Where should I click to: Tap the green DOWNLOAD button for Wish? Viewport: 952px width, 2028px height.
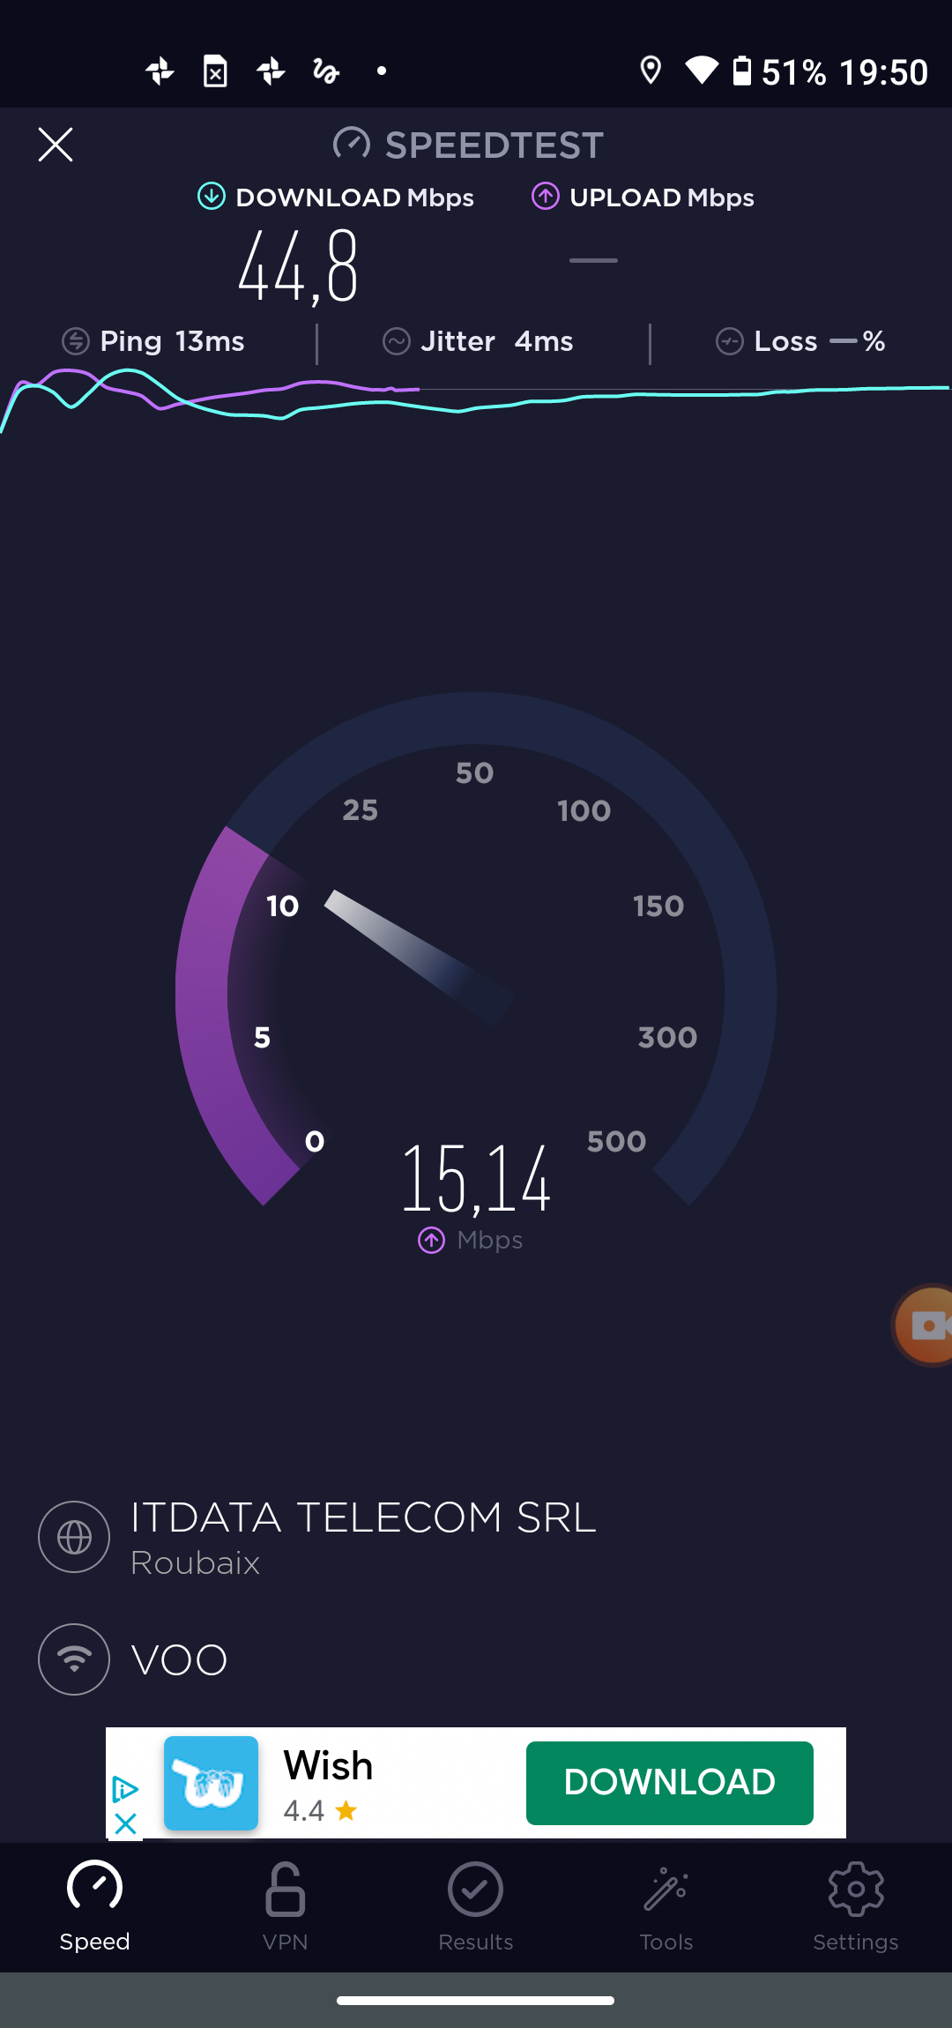click(x=670, y=1783)
